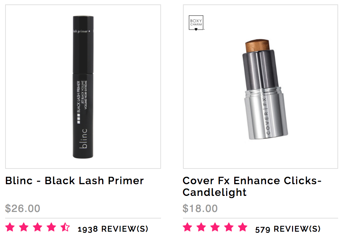Click the third star of Cover Fx rating

pyautogui.click(x=215, y=227)
